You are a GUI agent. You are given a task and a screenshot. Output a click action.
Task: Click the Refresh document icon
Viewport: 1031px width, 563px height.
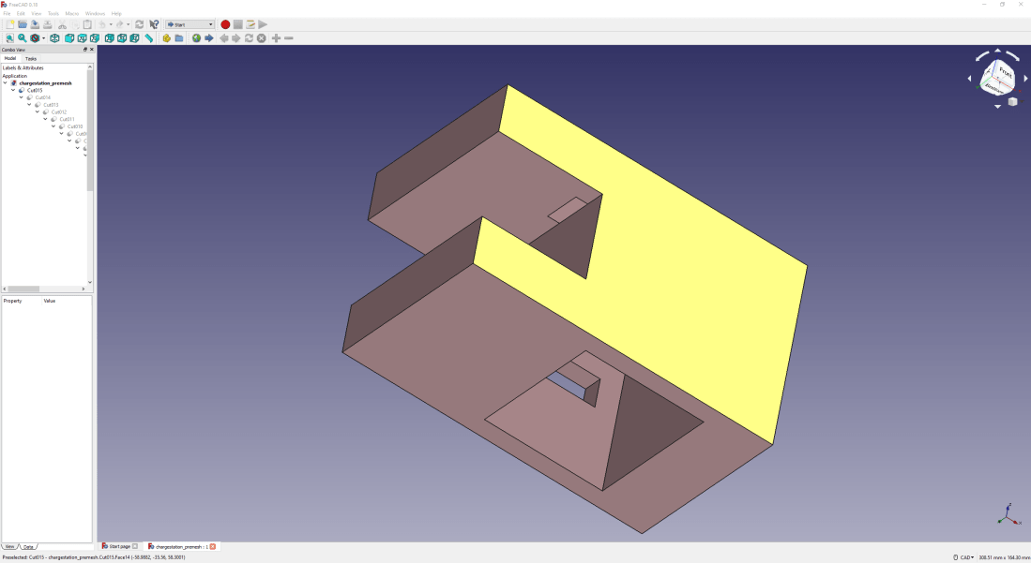point(139,24)
